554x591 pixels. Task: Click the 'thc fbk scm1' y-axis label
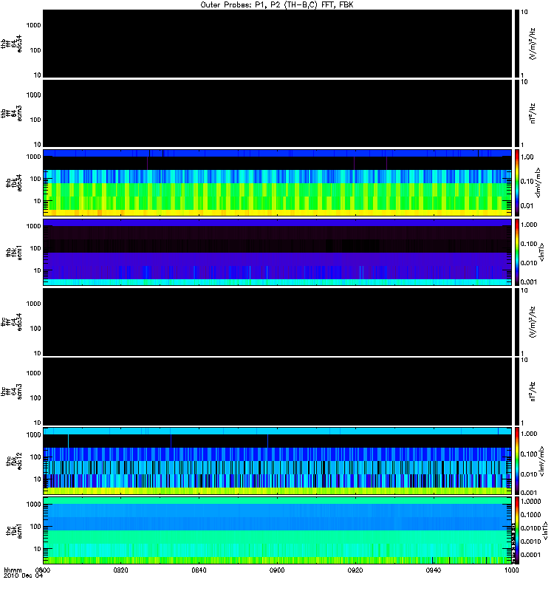(x=13, y=531)
